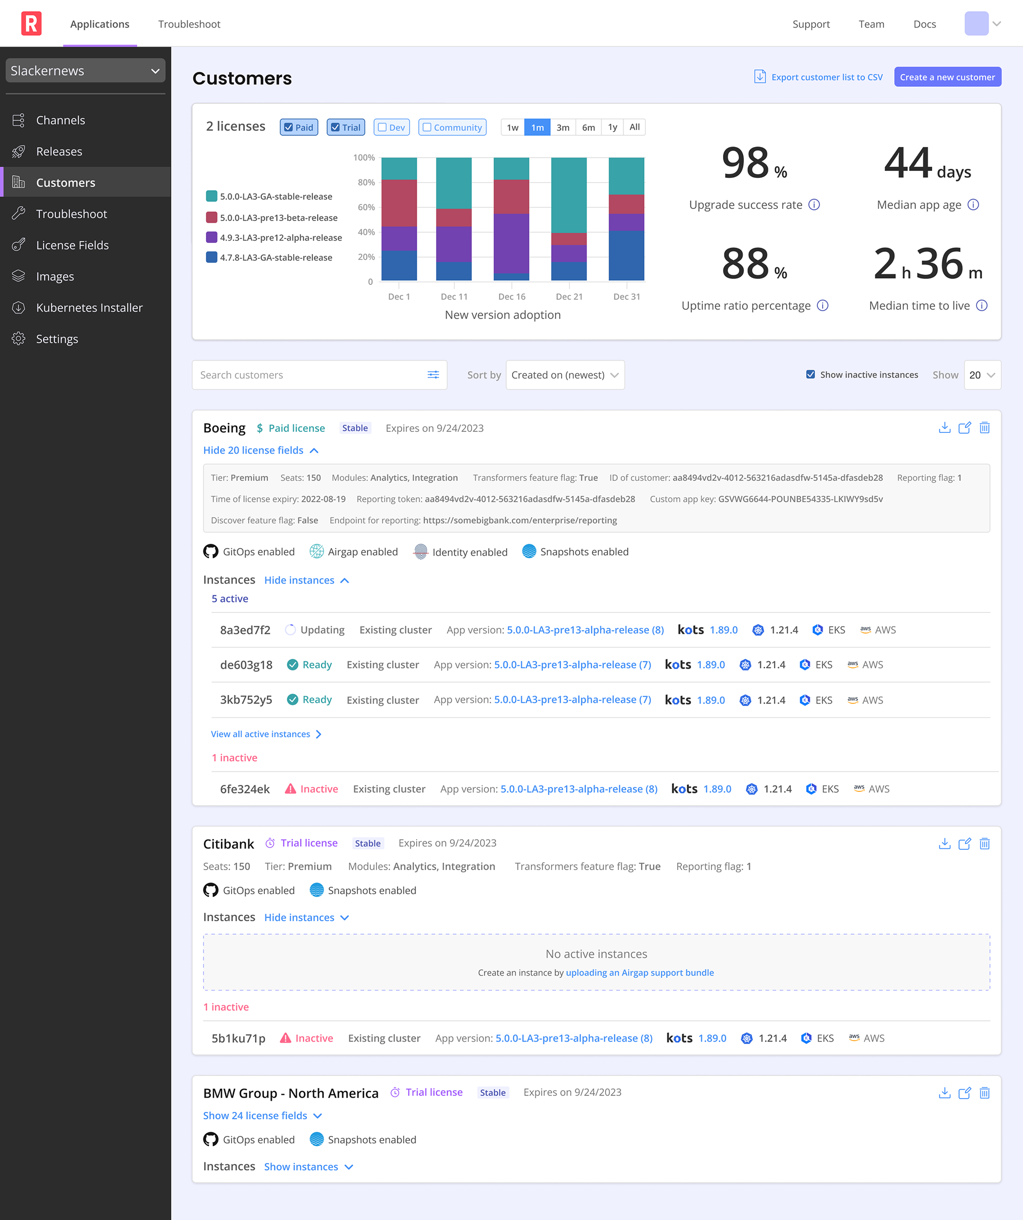Click the Support top navigation link
Image resolution: width=1023 pixels, height=1220 pixels.
[x=811, y=24]
